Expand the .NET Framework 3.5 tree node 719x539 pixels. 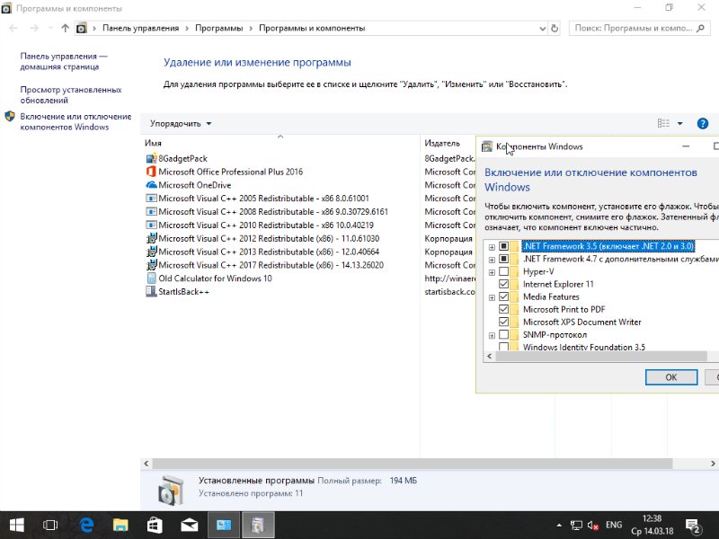click(492, 247)
